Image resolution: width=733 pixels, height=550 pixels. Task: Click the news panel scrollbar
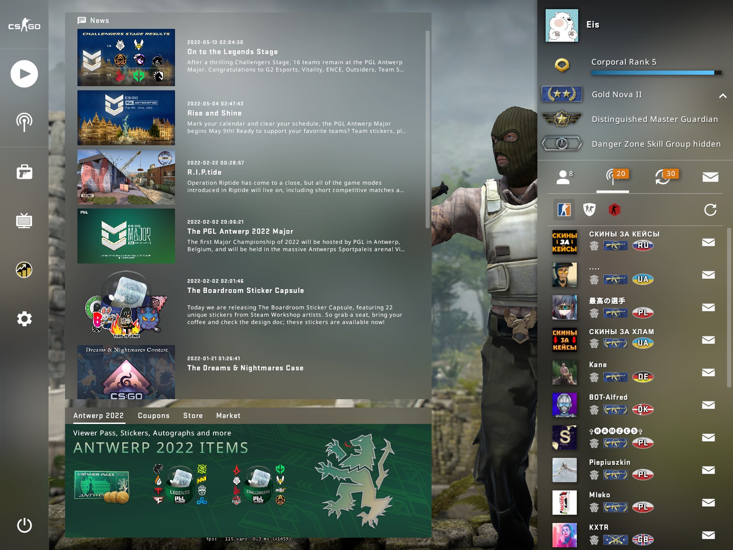click(427, 129)
